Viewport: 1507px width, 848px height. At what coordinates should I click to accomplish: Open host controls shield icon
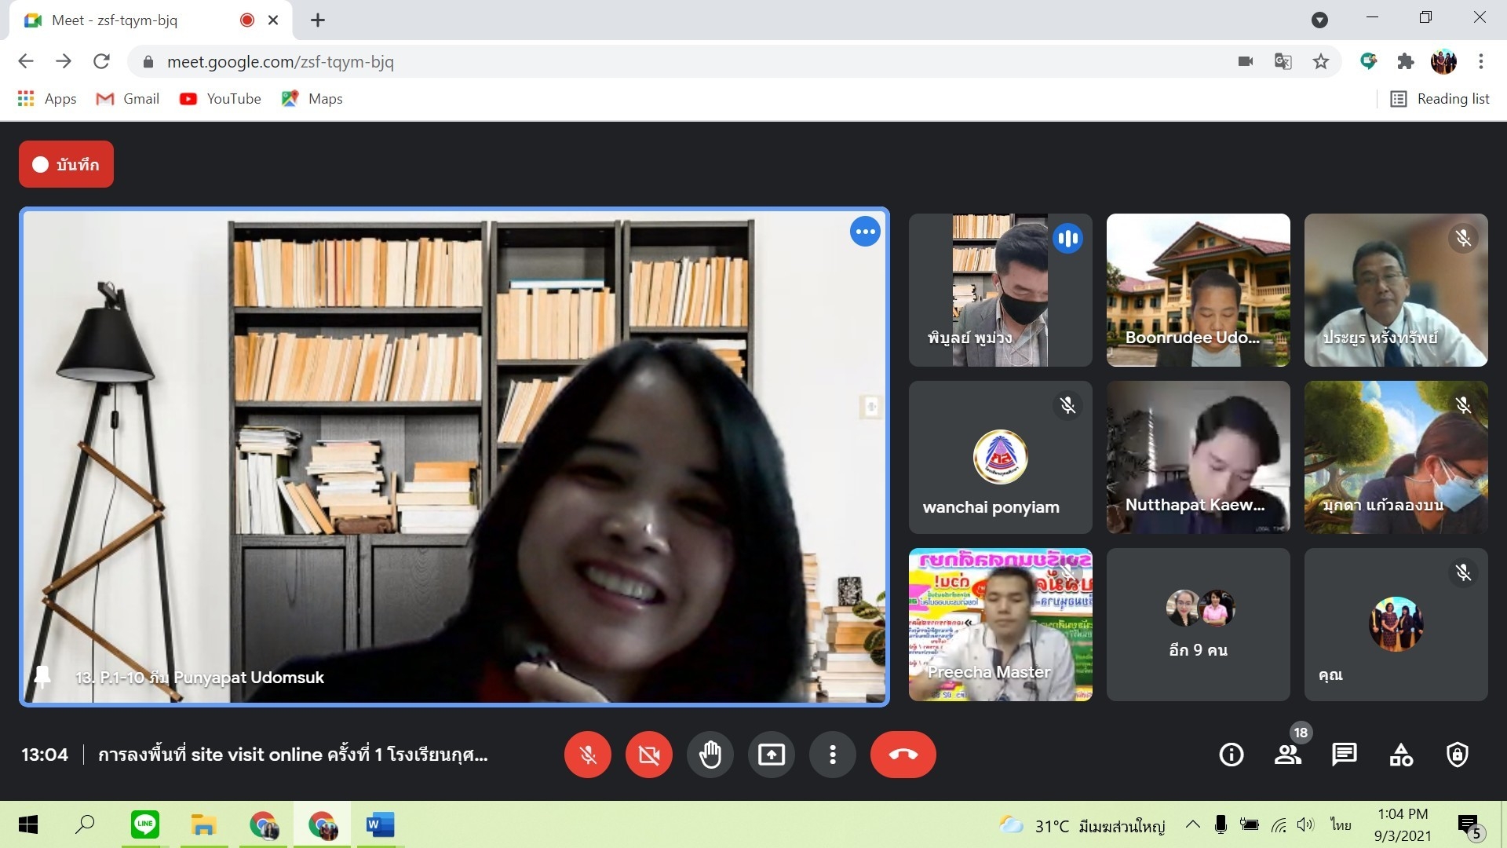point(1457,755)
